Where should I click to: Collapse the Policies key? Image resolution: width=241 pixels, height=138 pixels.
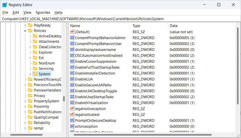(25, 31)
